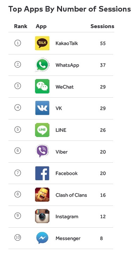Click the Facebook app icon
Image resolution: width=137 pixels, height=254 pixels.
42,173
